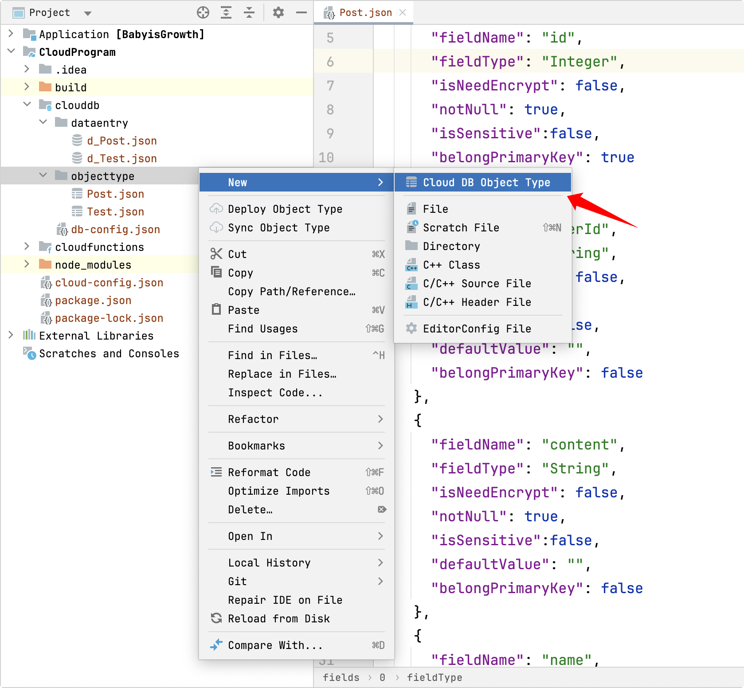The width and height of the screenshot is (744, 688).
Task: Choose Find Usages
Action: tap(296, 328)
